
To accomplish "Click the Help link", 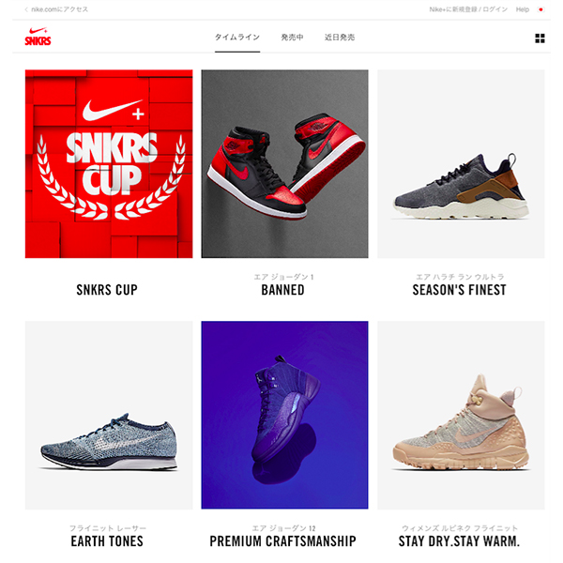I will click(523, 9).
